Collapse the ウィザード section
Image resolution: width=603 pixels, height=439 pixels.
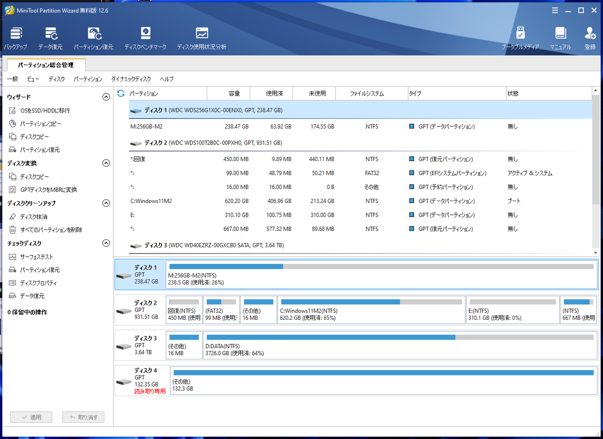(x=106, y=97)
